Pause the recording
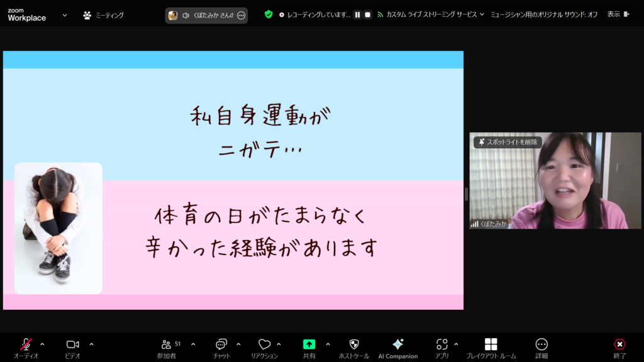The width and height of the screenshot is (644, 362). coord(357,14)
